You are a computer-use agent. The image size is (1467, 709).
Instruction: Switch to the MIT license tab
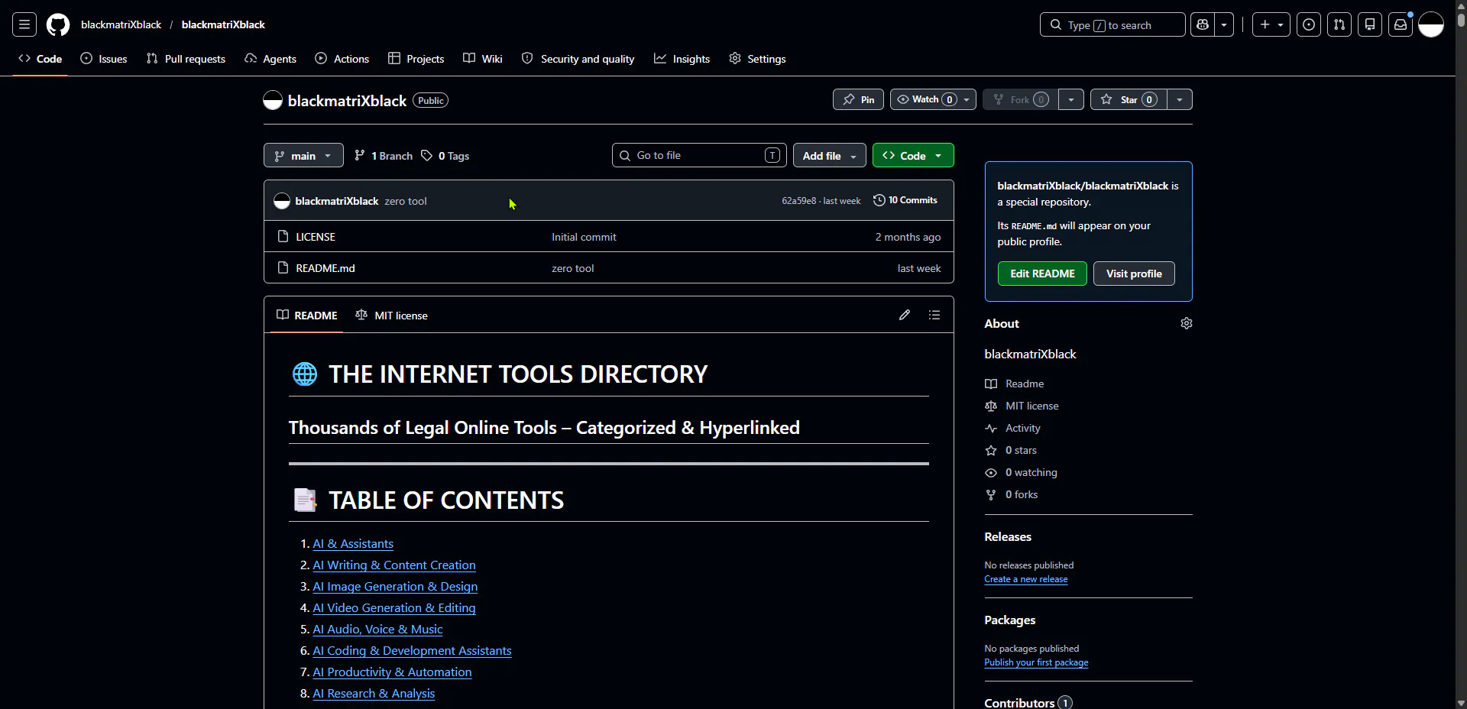(x=392, y=315)
